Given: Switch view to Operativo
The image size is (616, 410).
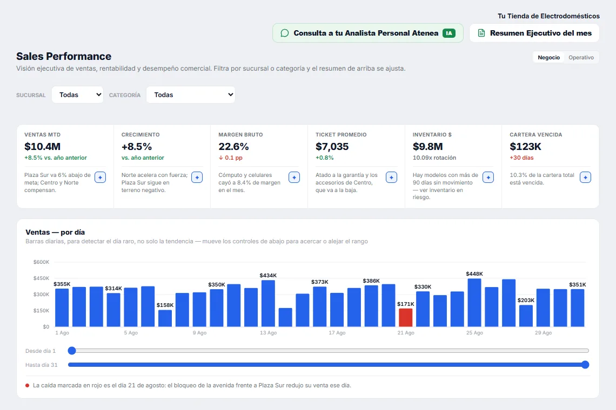Looking at the screenshot, I should coord(581,57).
